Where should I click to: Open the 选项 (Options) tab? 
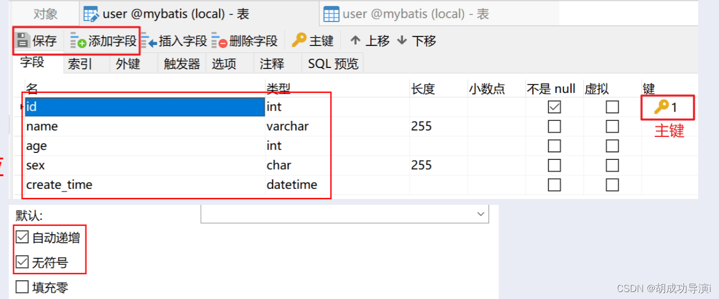[x=224, y=64]
